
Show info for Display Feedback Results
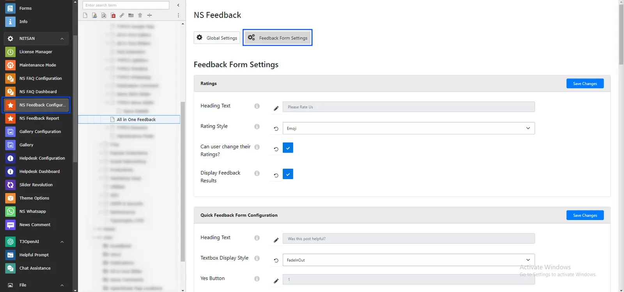coord(257,173)
